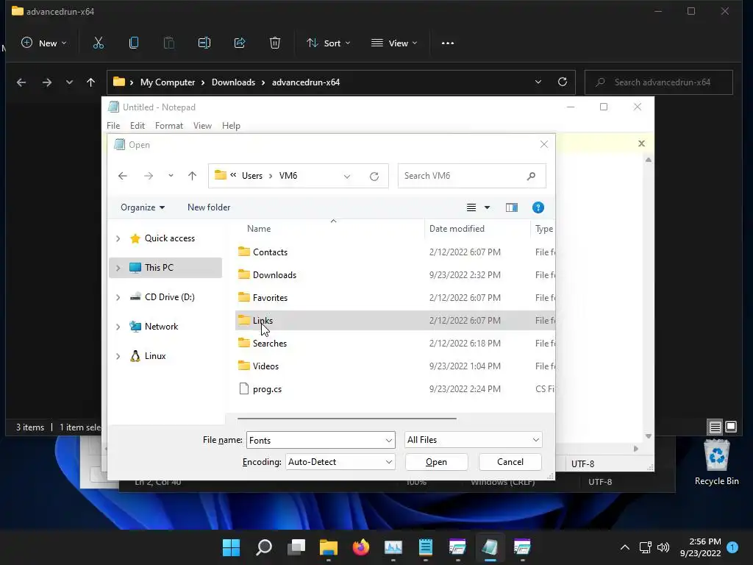Open Notepad View menu
This screenshot has width=753, height=565.
pos(202,126)
